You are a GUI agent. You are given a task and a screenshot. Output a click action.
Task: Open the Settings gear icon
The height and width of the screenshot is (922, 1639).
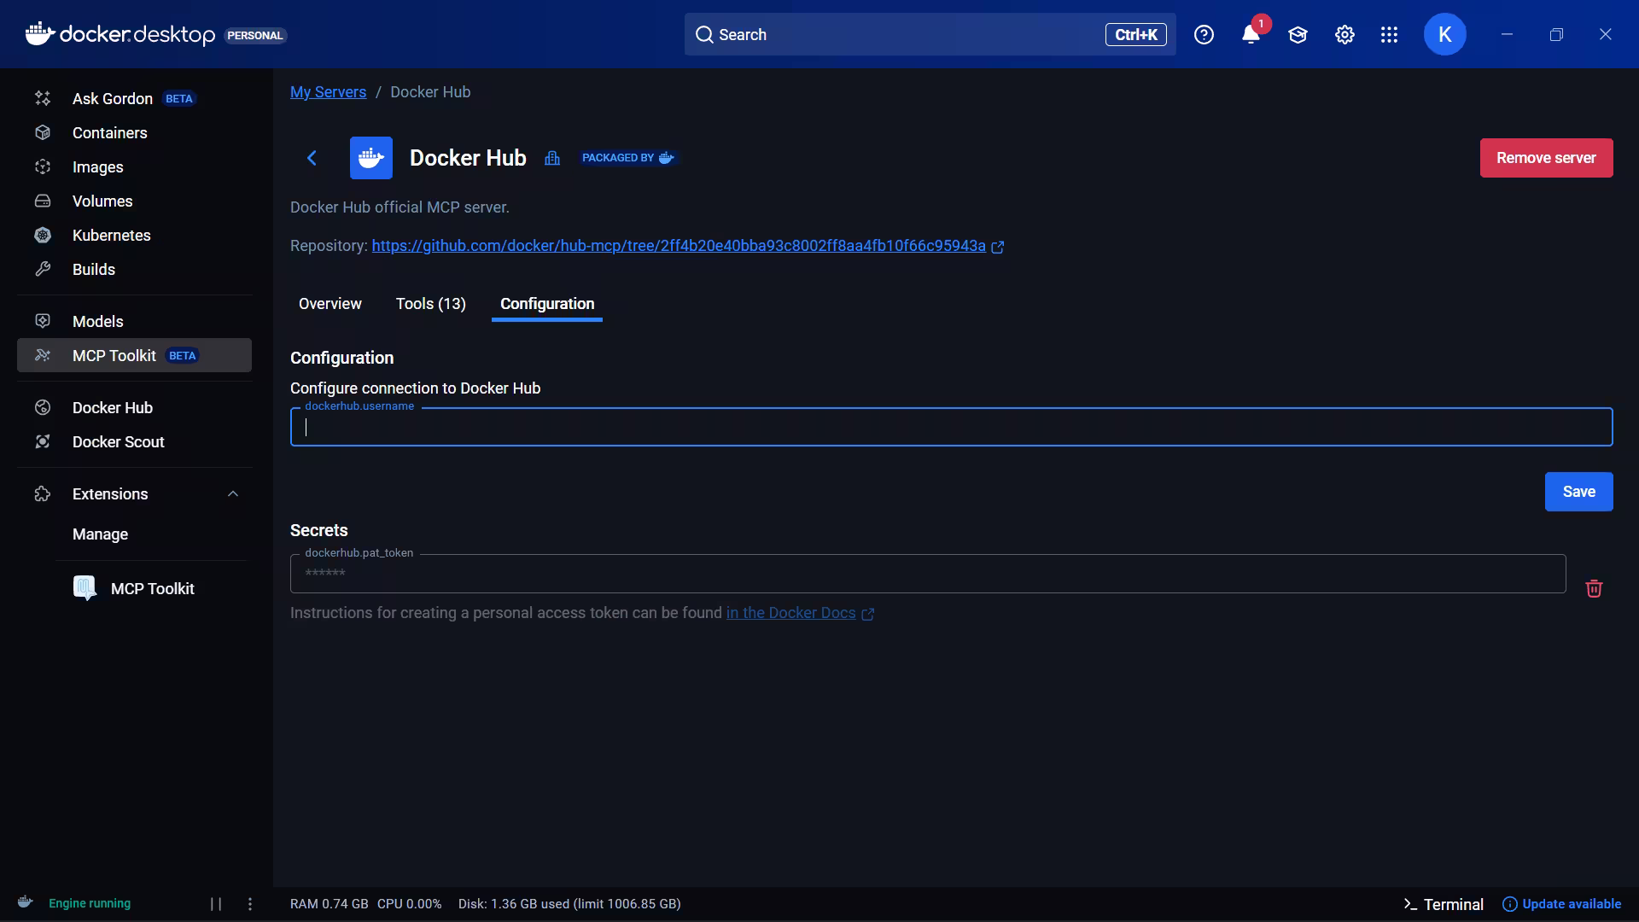(1344, 35)
